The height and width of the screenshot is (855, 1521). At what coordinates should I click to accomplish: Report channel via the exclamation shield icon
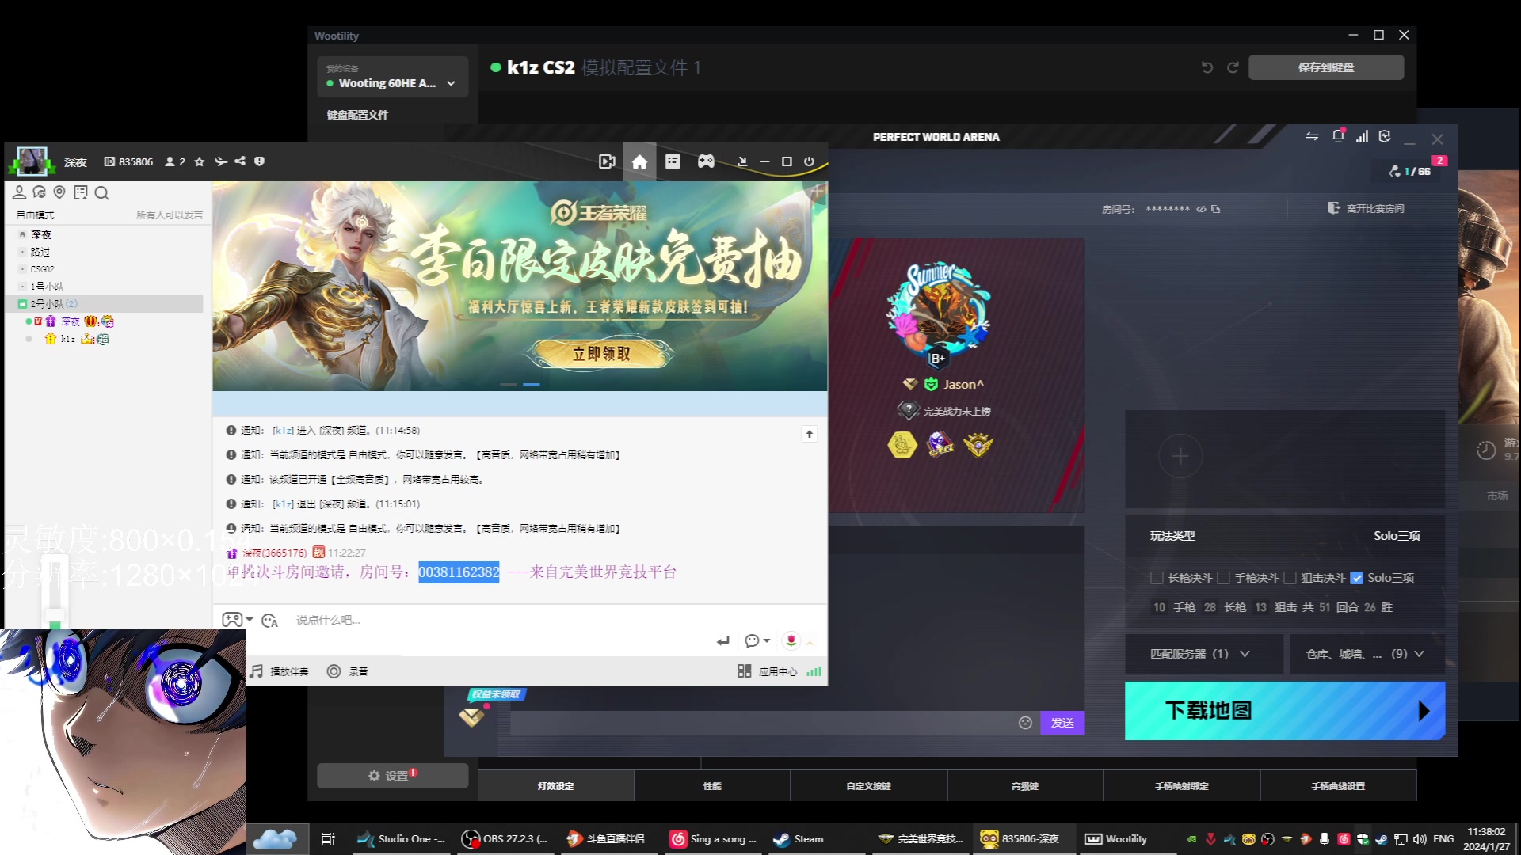pyautogui.click(x=259, y=161)
